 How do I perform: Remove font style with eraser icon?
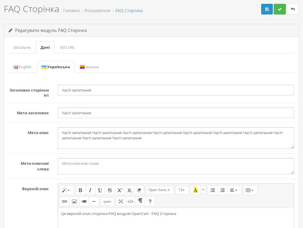pos(139,190)
